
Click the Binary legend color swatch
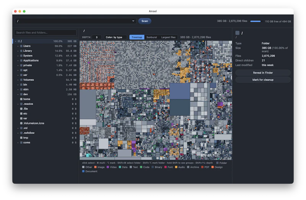coord(153,167)
